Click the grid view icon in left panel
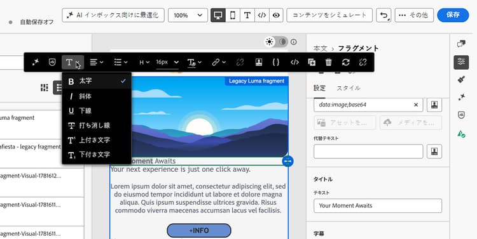The height and width of the screenshot is (239, 477). [45, 87]
